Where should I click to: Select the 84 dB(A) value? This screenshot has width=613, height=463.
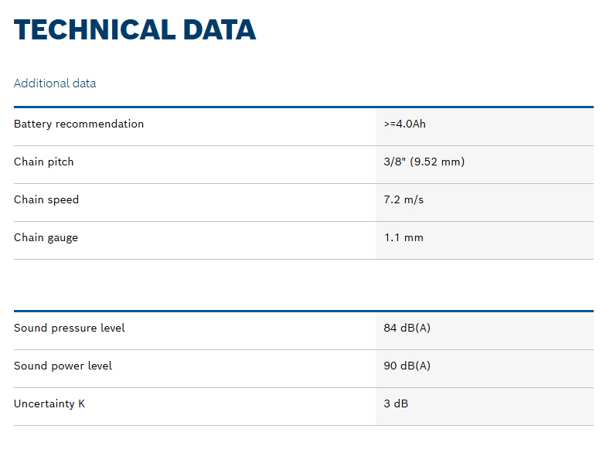pos(407,328)
